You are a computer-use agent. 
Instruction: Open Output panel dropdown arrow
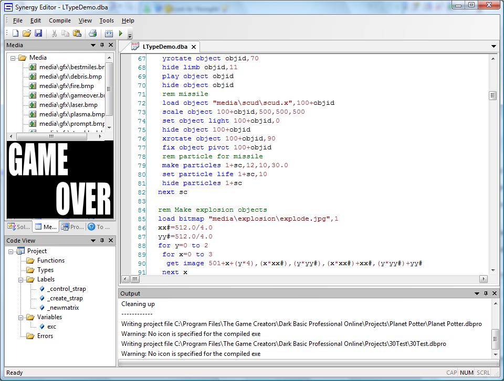click(x=477, y=293)
